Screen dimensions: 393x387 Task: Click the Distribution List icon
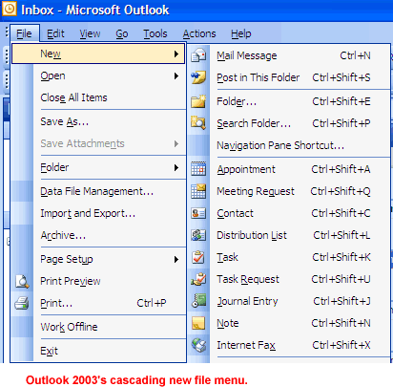(198, 235)
